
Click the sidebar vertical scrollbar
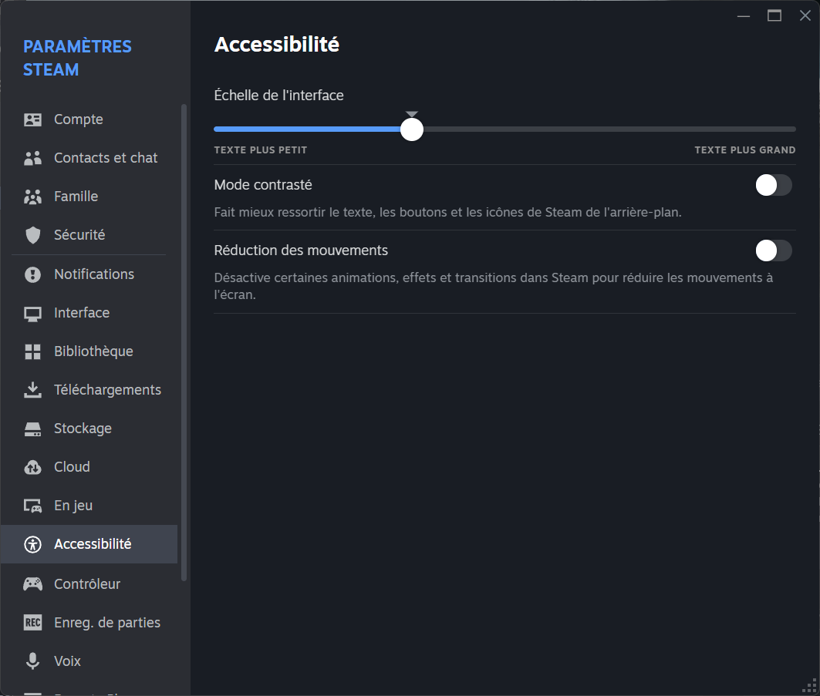(184, 342)
